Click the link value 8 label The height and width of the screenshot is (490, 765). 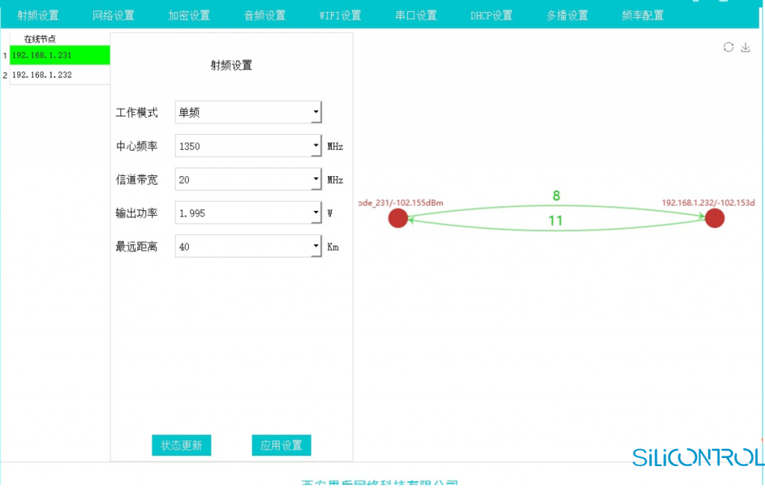click(556, 196)
